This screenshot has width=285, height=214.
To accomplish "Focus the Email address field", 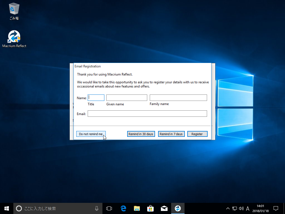I will [147, 114].
